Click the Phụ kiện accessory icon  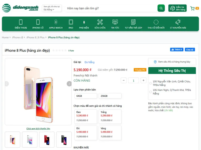(84, 22)
